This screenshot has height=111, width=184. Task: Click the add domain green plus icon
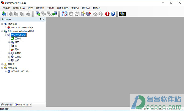pos(4,14)
